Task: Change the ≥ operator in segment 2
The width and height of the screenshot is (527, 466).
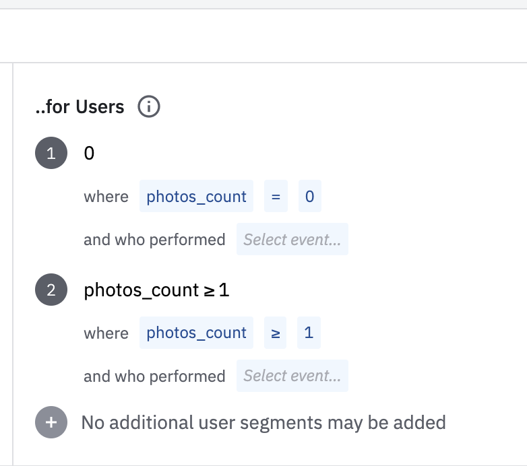Action: coord(275,333)
